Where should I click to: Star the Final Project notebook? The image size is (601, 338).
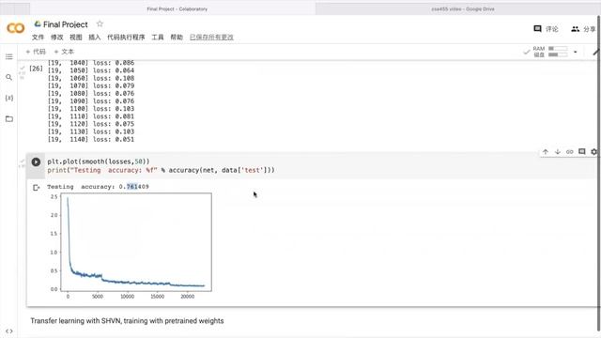100,23
